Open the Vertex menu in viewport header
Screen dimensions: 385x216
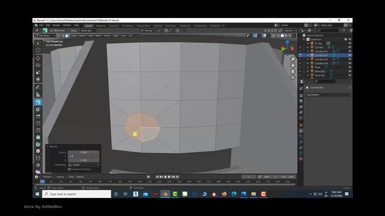point(107,36)
